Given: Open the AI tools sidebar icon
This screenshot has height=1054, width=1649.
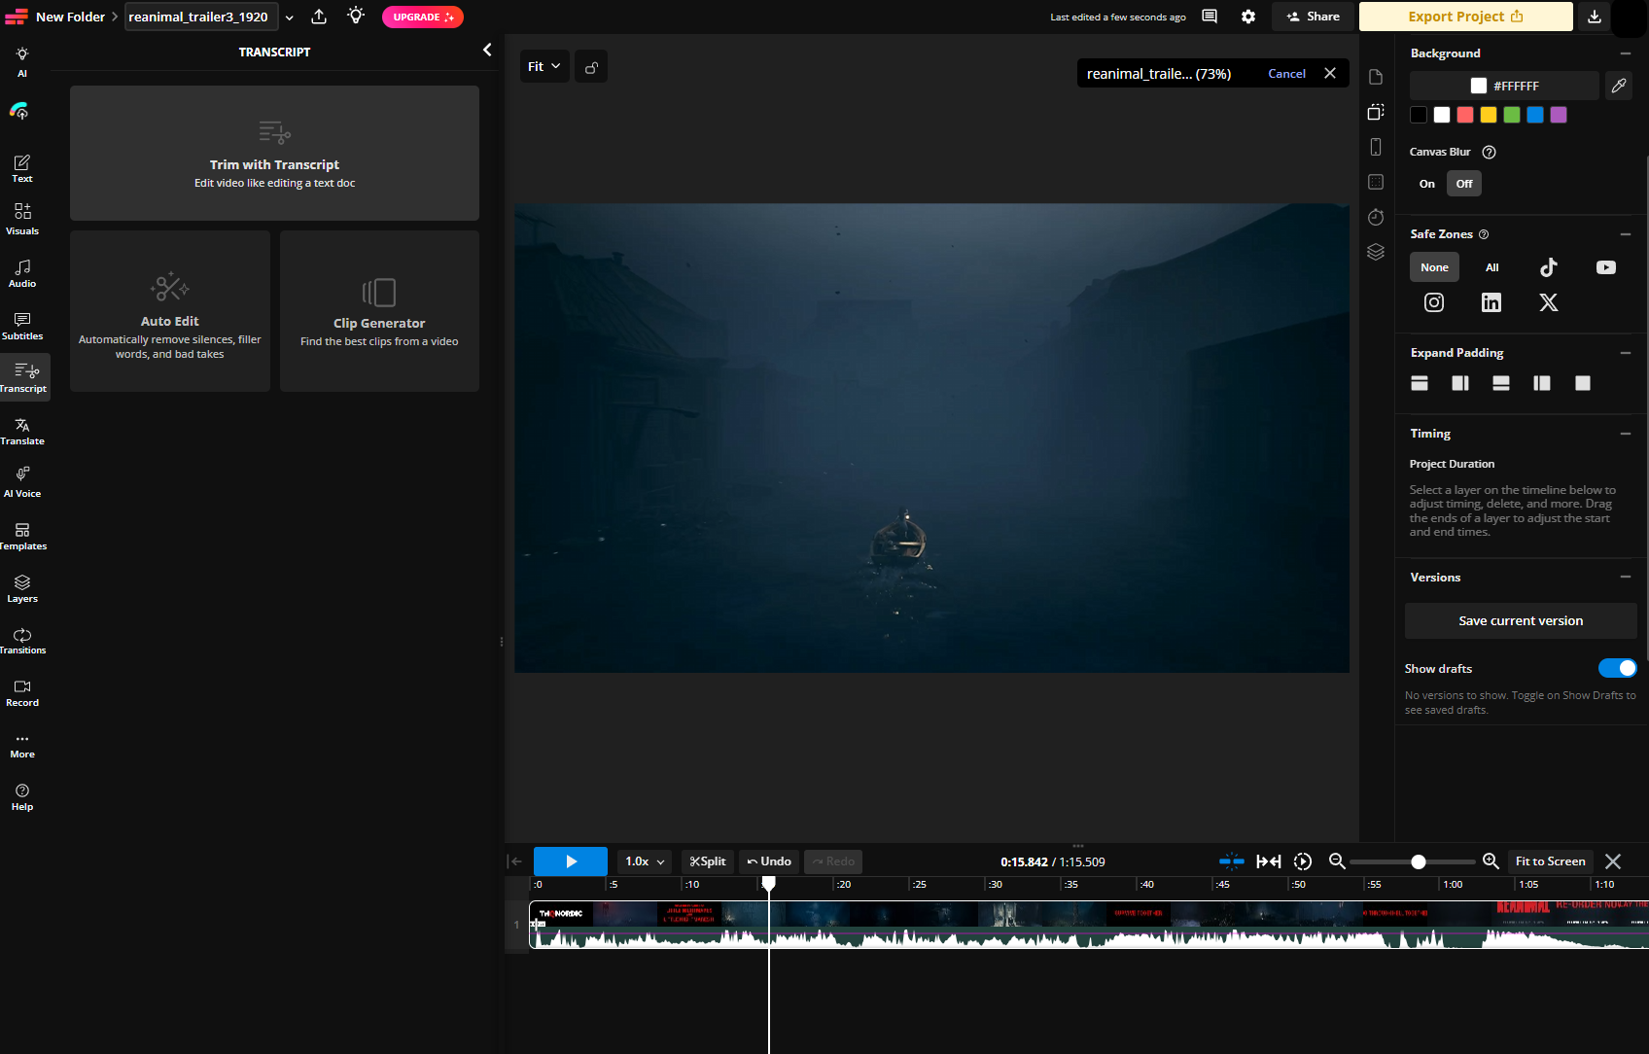Looking at the screenshot, I should [x=22, y=61].
